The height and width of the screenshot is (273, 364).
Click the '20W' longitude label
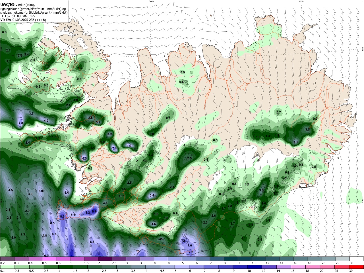[x=151, y=1]
